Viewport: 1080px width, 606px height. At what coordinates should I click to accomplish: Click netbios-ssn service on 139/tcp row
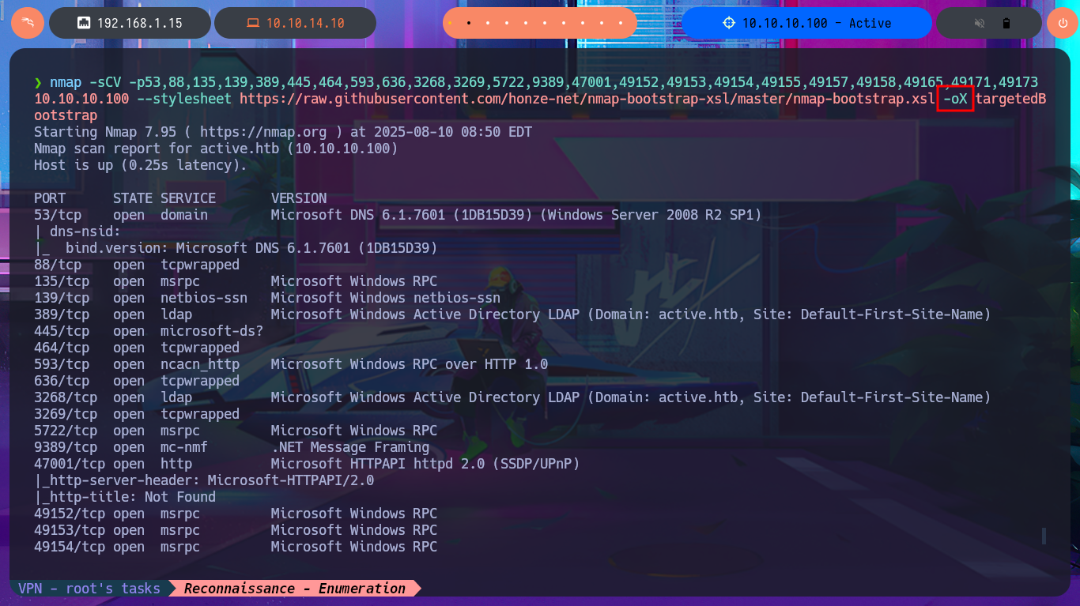[x=204, y=298]
